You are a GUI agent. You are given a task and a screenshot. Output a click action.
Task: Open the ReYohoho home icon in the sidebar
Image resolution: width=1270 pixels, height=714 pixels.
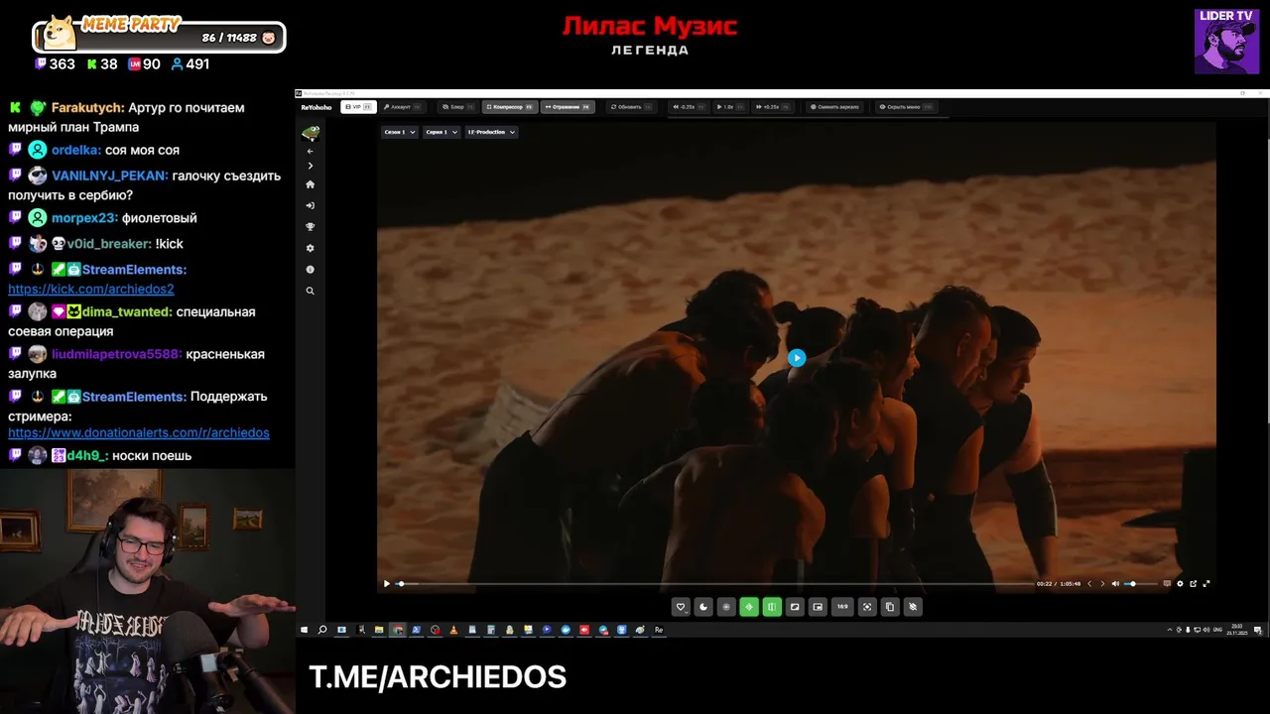311,184
